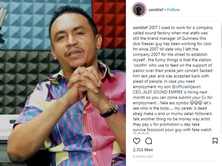Click the caption scrollbar track below the thumb
Image resolution: width=222 pixels, height=166 pixels.
pos(221,91)
